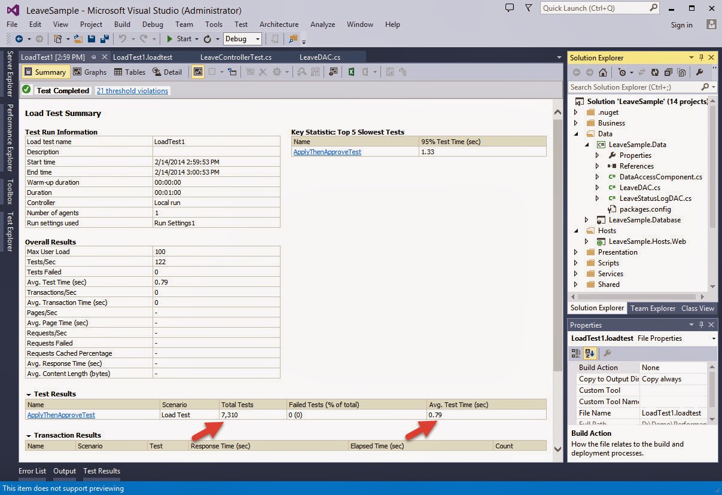Switch to the LoadTest1.loadtest tab
The height and width of the screenshot is (495, 722).
(x=142, y=57)
